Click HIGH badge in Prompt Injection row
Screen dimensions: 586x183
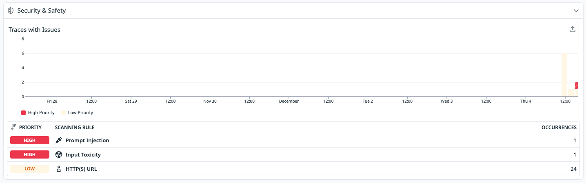(x=30, y=140)
